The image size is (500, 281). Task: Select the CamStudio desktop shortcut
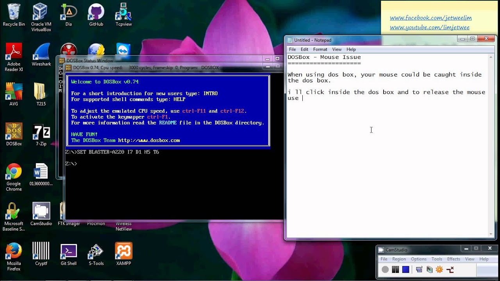[41, 214]
